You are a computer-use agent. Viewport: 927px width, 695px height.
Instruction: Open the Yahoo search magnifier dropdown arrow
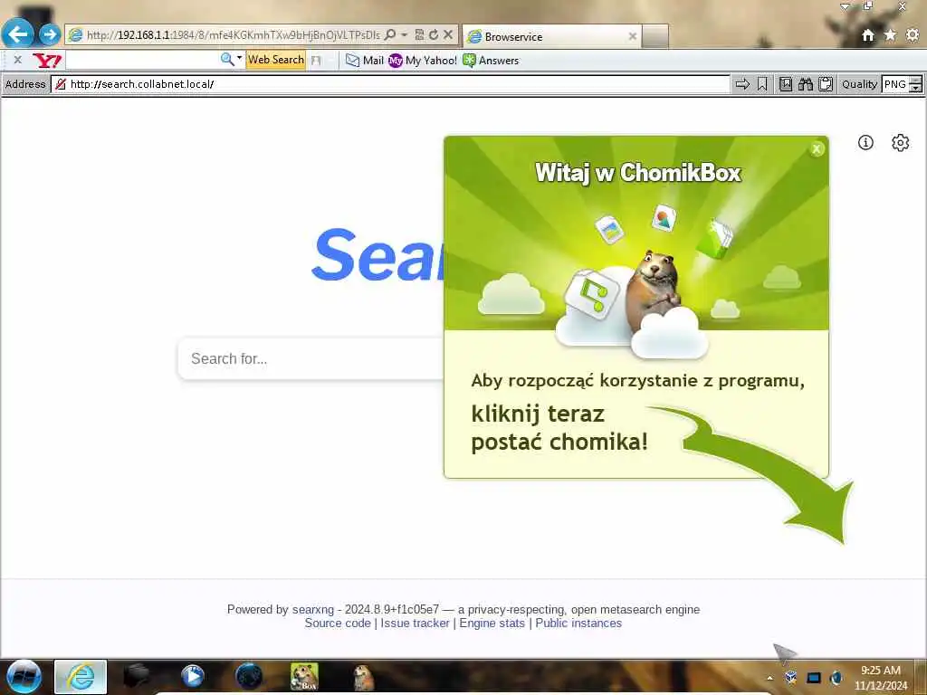click(239, 58)
